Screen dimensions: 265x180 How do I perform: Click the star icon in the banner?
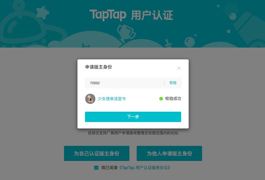[x=42, y=12]
